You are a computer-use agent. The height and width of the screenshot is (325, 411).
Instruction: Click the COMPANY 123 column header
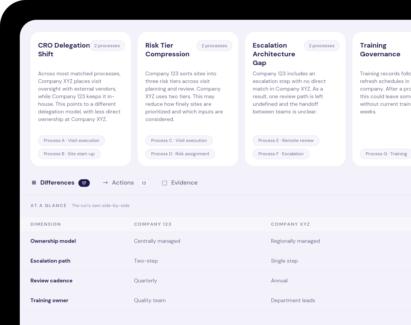point(153,225)
